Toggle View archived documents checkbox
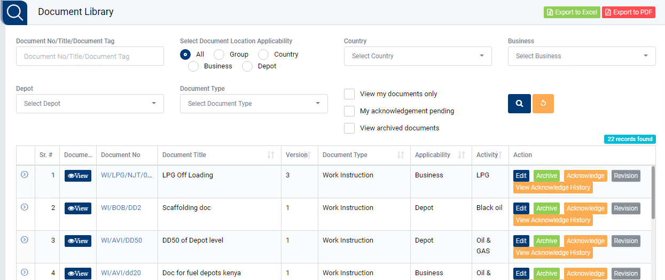The width and height of the screenshot is (665, 280). point(349,128)
